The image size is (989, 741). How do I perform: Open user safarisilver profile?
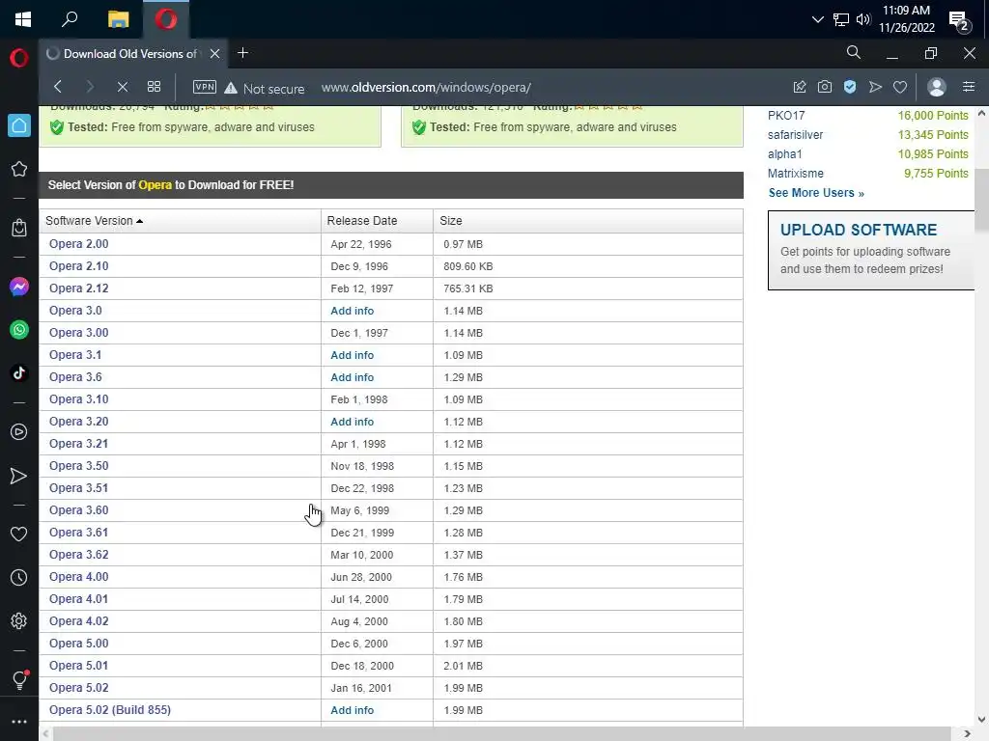[x=795, y=135]
